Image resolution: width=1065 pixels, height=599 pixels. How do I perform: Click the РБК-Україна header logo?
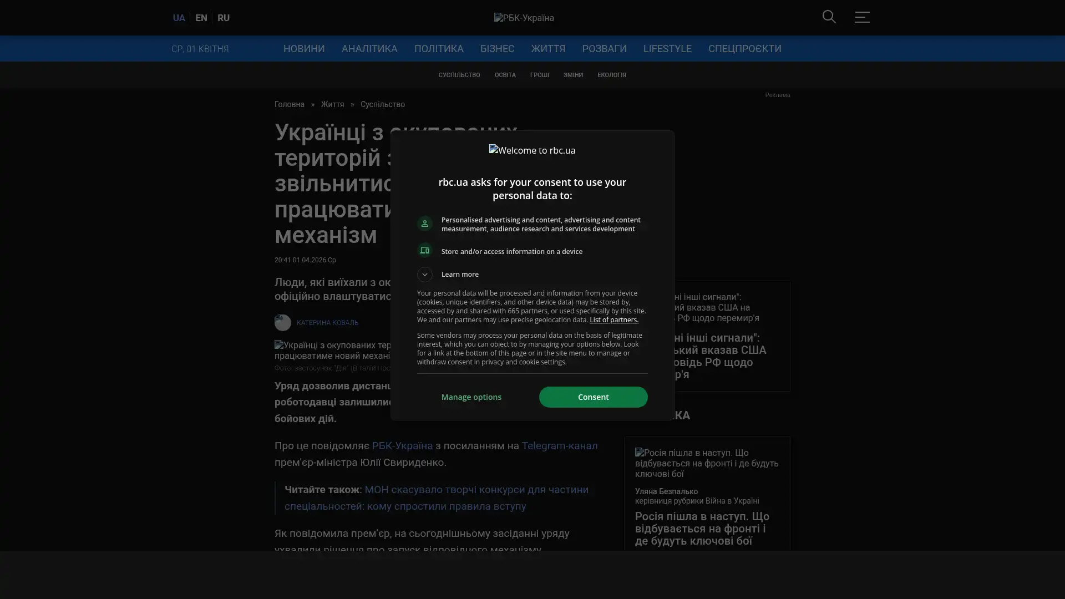[524, 18]
